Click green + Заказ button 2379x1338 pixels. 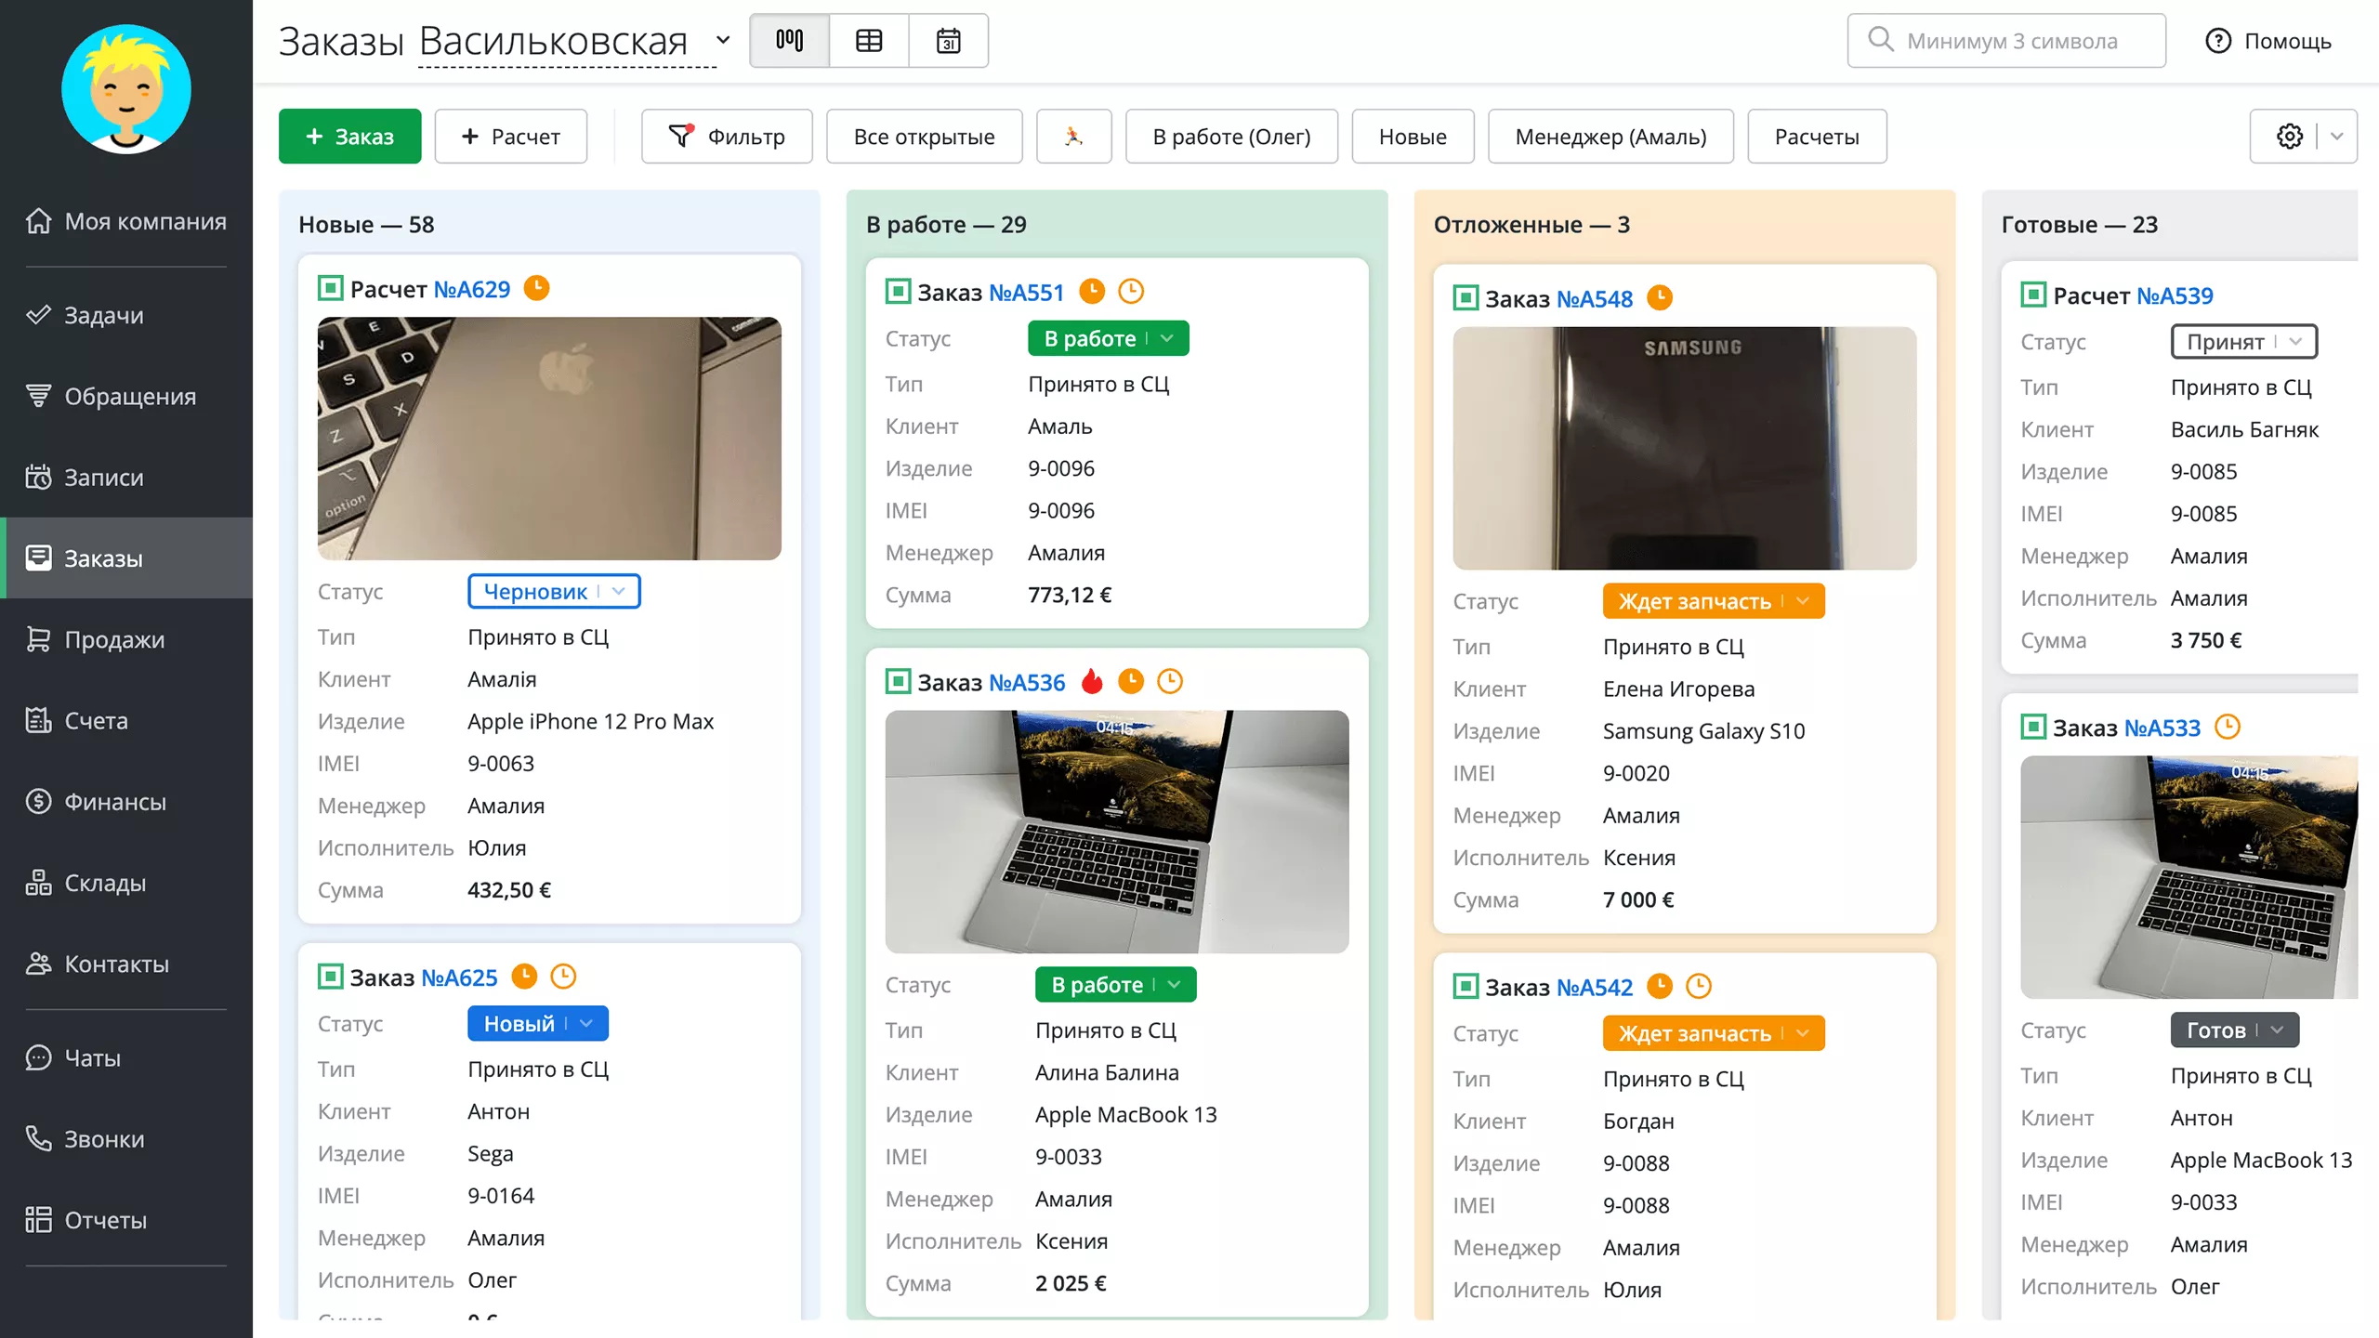(x=349, y=137)
